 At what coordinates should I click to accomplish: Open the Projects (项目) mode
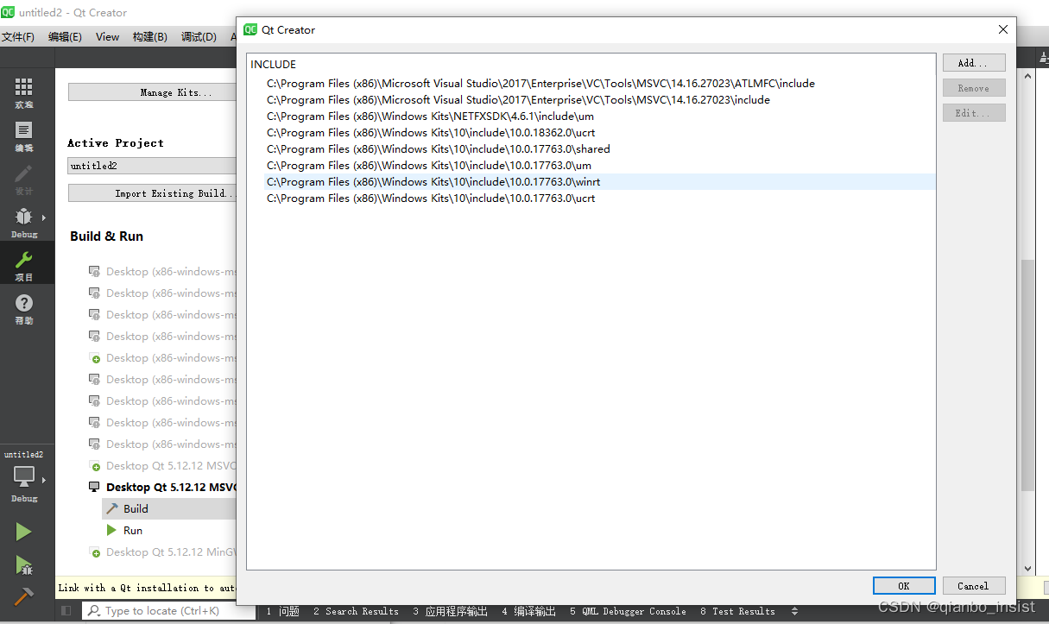click(x=24, y=266)
